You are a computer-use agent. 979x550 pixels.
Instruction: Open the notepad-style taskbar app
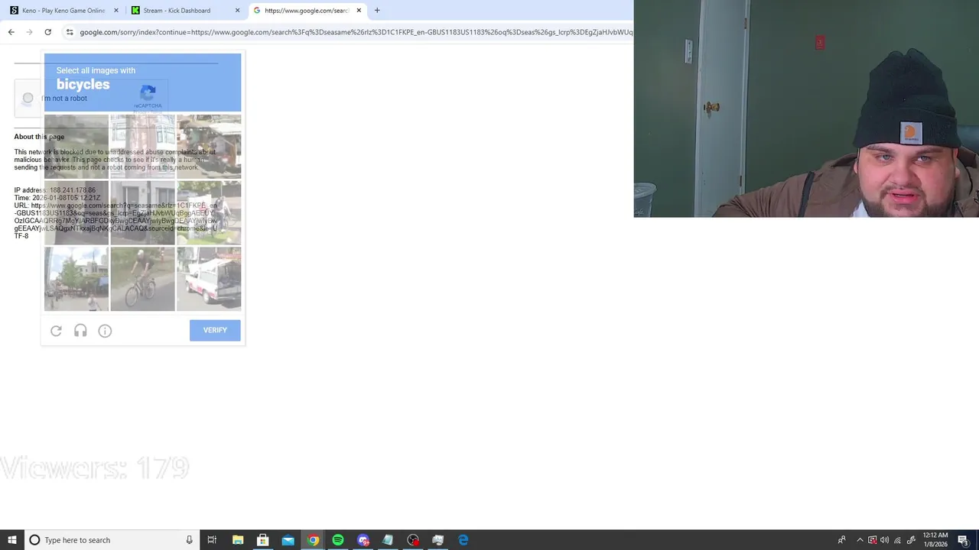388,540
